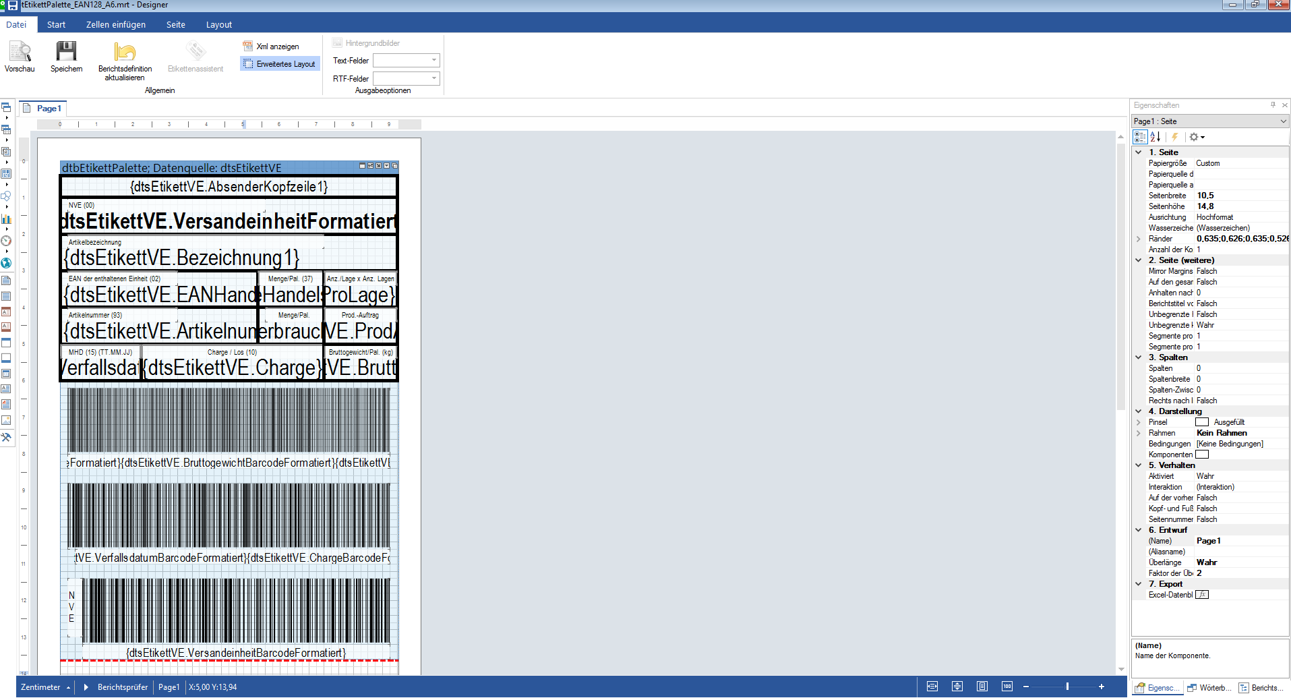This screenshot has height=698, width=1291.
Task: Click Berichtsdefinition aktualisieren icon
Action: pyautogui.click(x=125, y=52)
